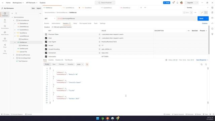
Task: Uncheck the User-Agent header checkbox
Action: (x=46, y=42)
